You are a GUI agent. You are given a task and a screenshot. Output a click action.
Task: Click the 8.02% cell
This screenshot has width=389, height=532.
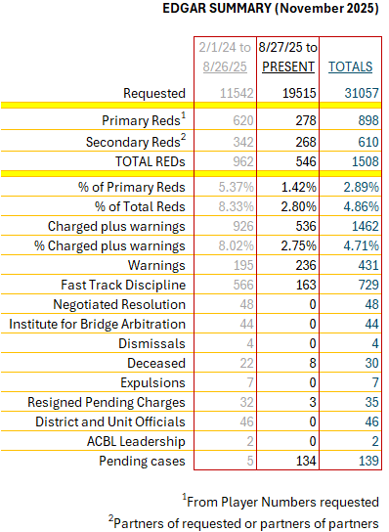pos(237,245)
